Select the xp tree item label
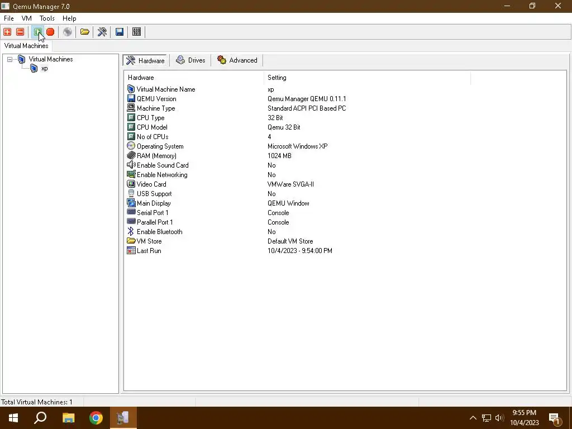The image size is (572, 429). [45, 69]
